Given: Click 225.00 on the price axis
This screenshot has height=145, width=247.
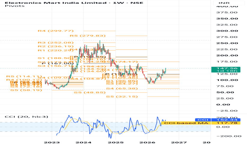Looking at the screenshot, I should pos(227,49).
